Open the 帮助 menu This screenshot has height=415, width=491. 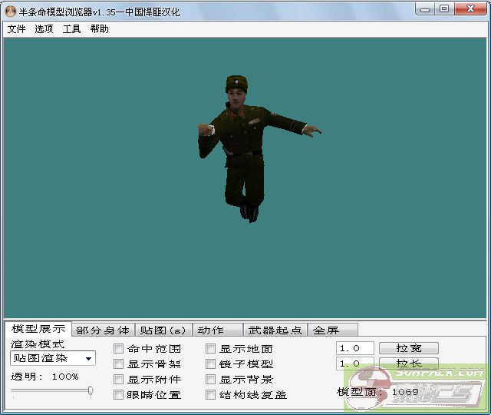click(x=99, y=29)
